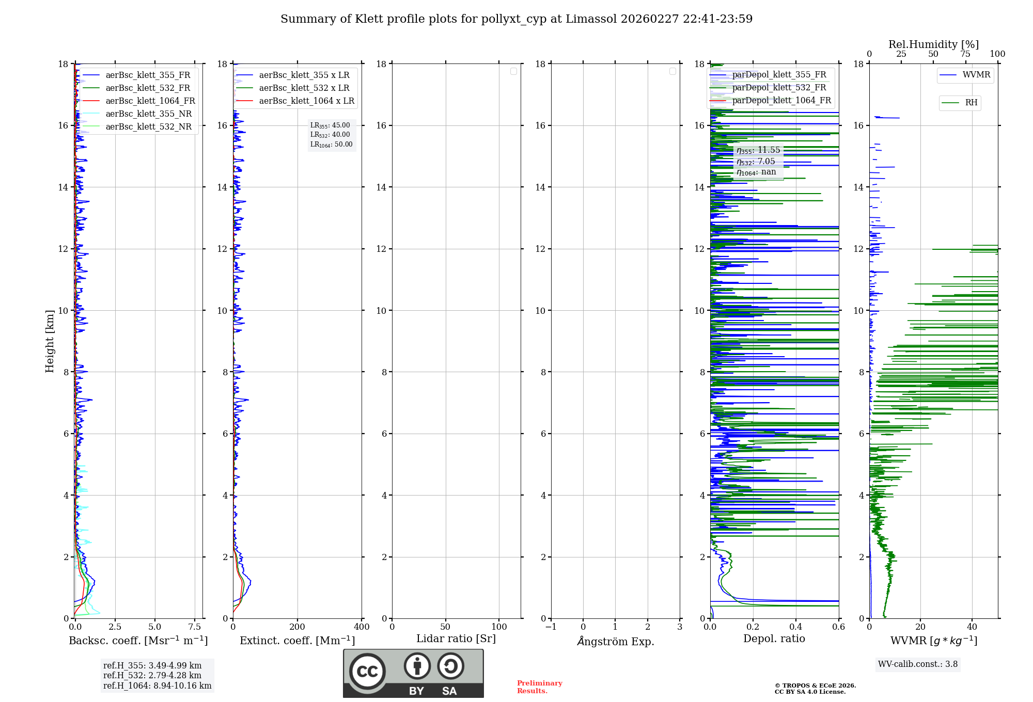Screen dimensions: 1033x702
Task: Click the WVMR legend box
Action: 965,75
